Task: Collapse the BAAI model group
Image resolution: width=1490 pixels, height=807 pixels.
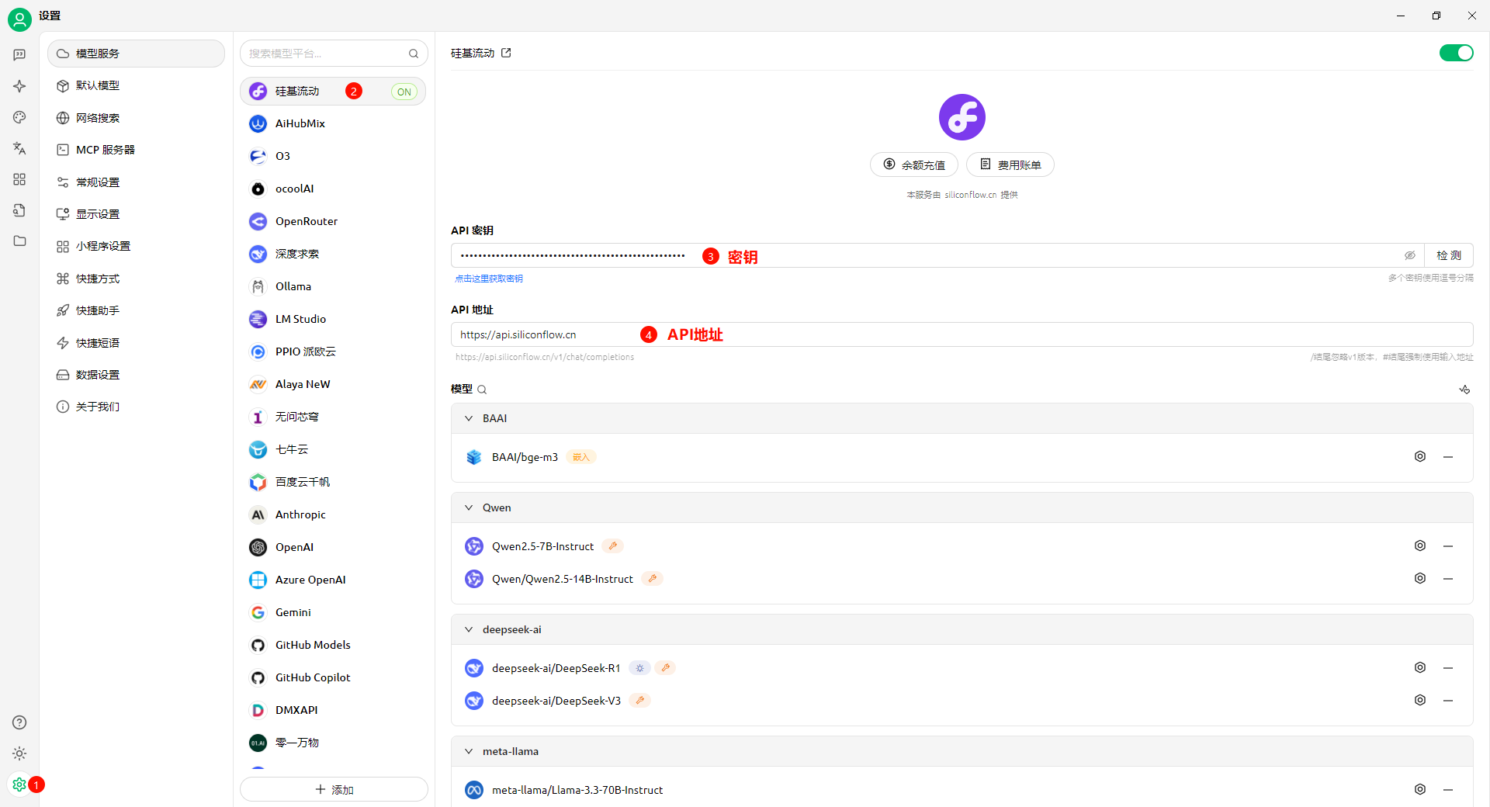Action: [x=469, y=418]
